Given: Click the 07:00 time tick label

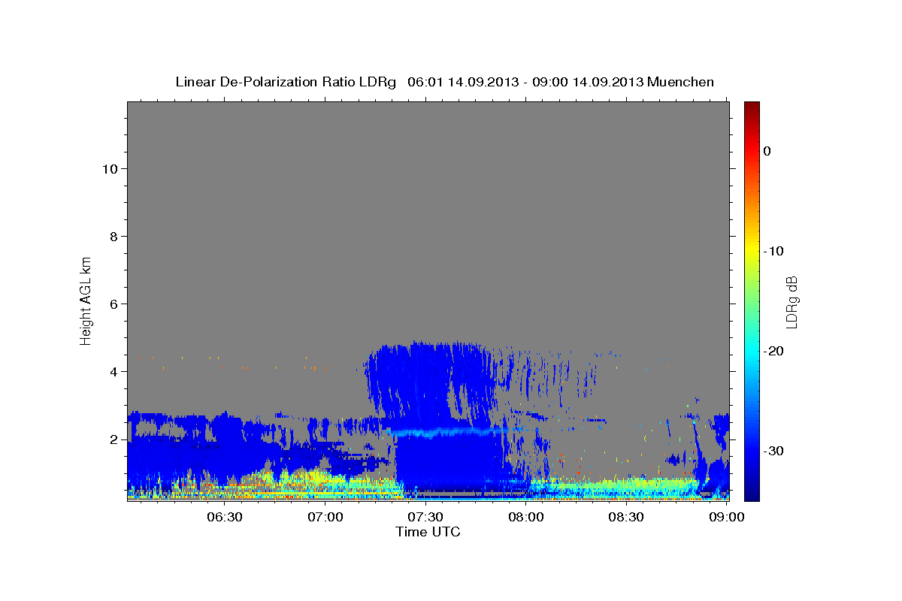Looking at the screenshot, I should [325, 517].
